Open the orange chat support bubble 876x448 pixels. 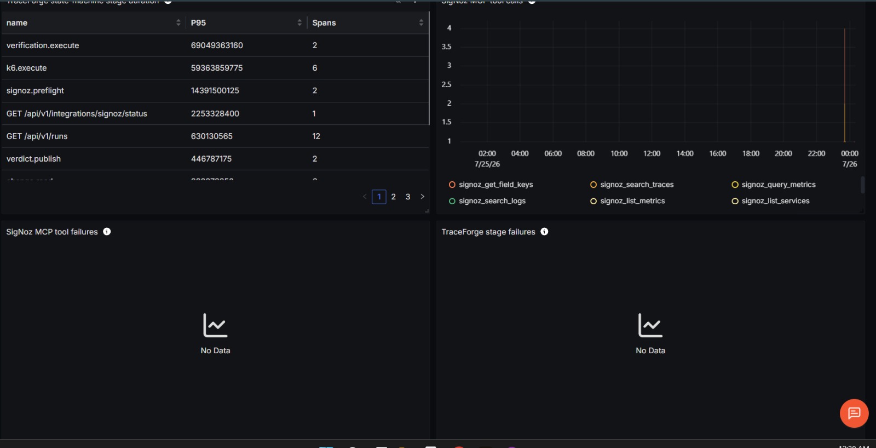pos(854,413)
